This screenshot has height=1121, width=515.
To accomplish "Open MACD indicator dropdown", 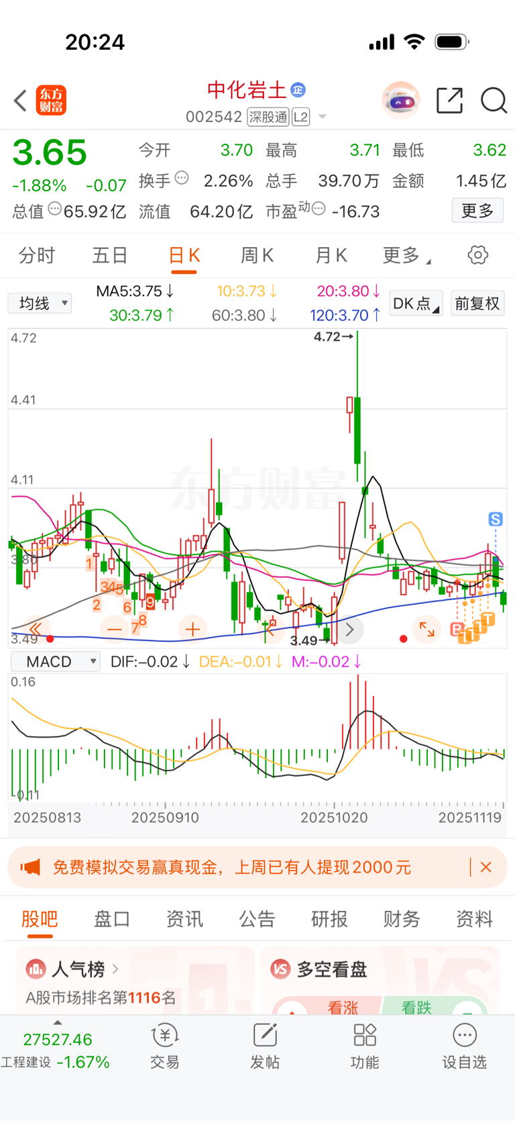I will [x=55, y=662].
